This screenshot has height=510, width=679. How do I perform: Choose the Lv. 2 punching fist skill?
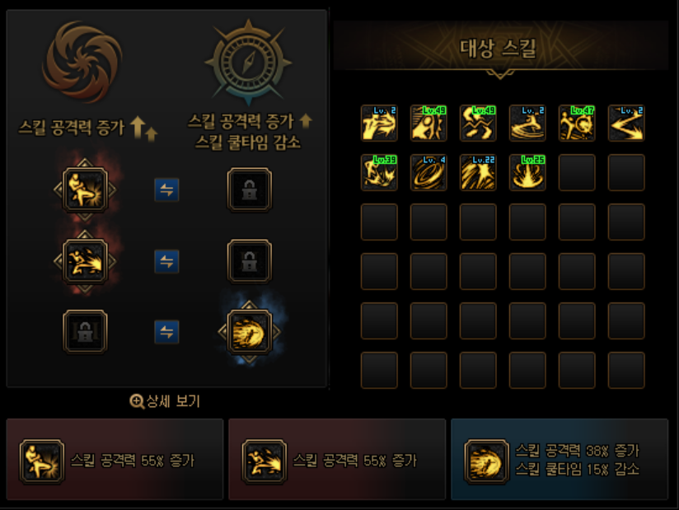[379, 123]
